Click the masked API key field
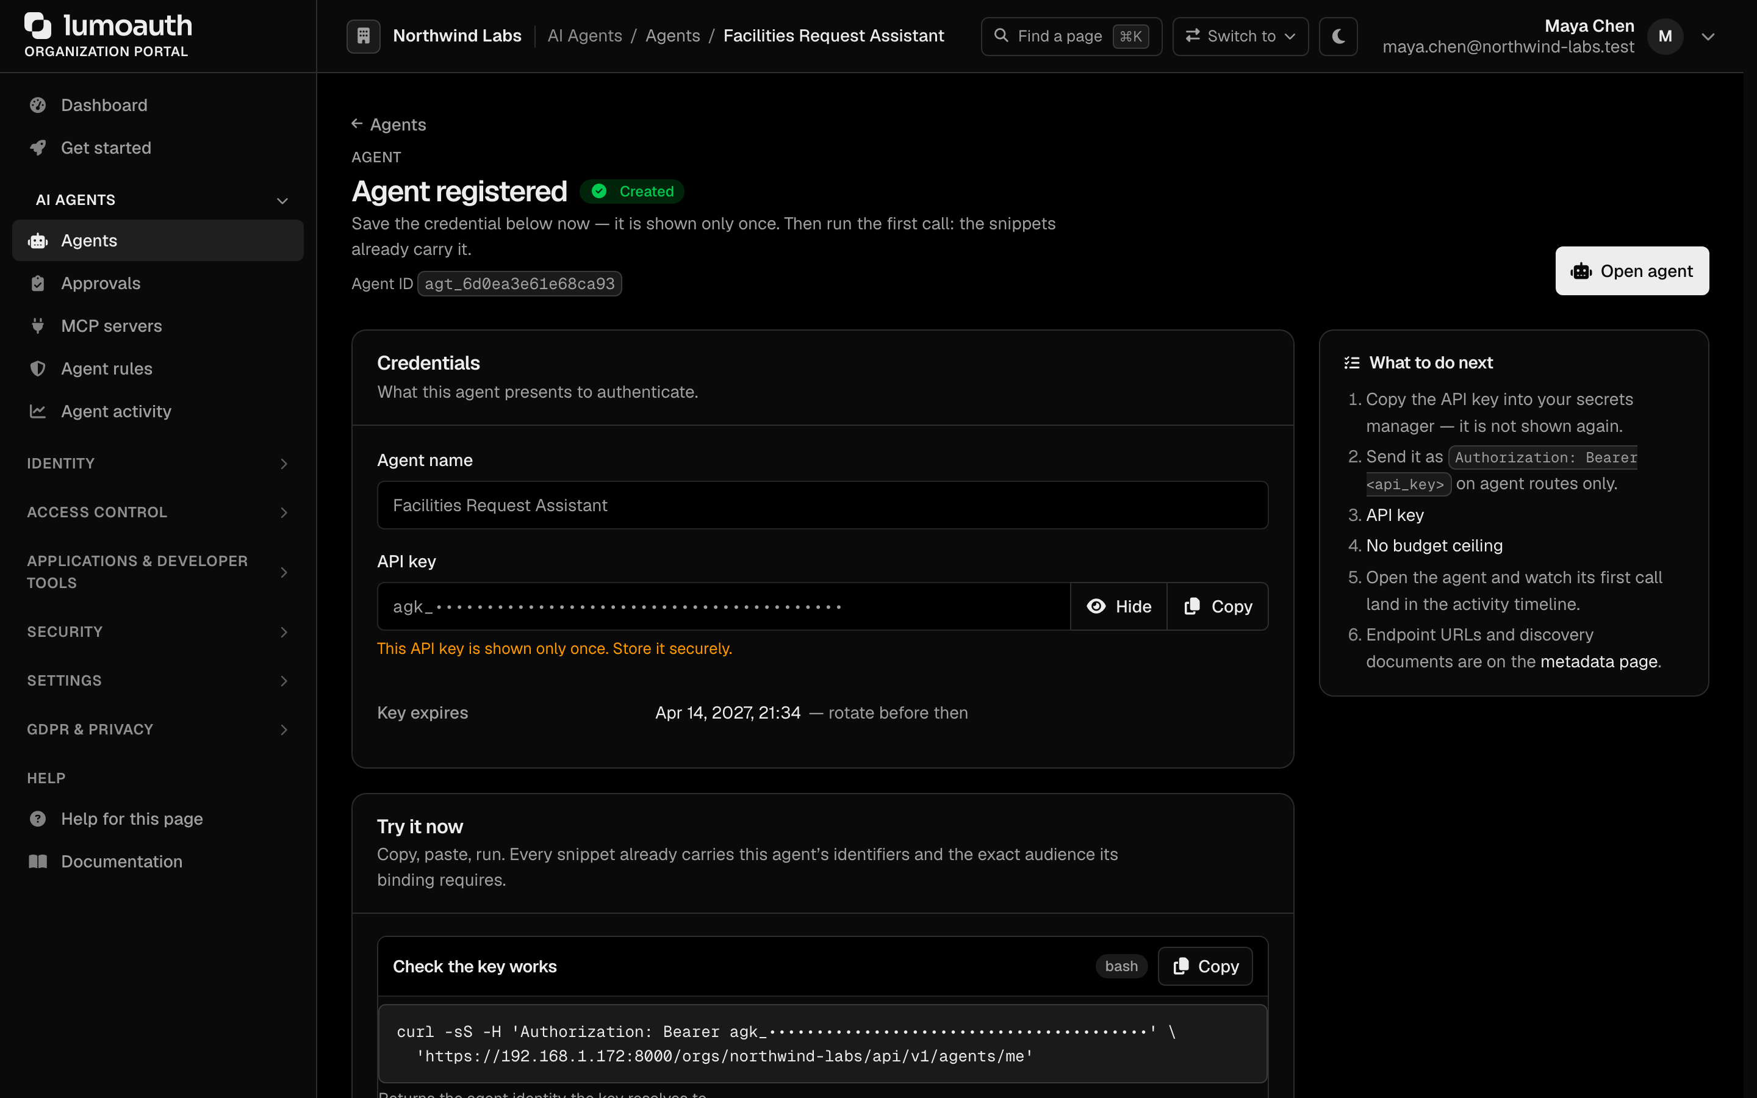This screenshot has width=1757, height=1098. point(724,606)
